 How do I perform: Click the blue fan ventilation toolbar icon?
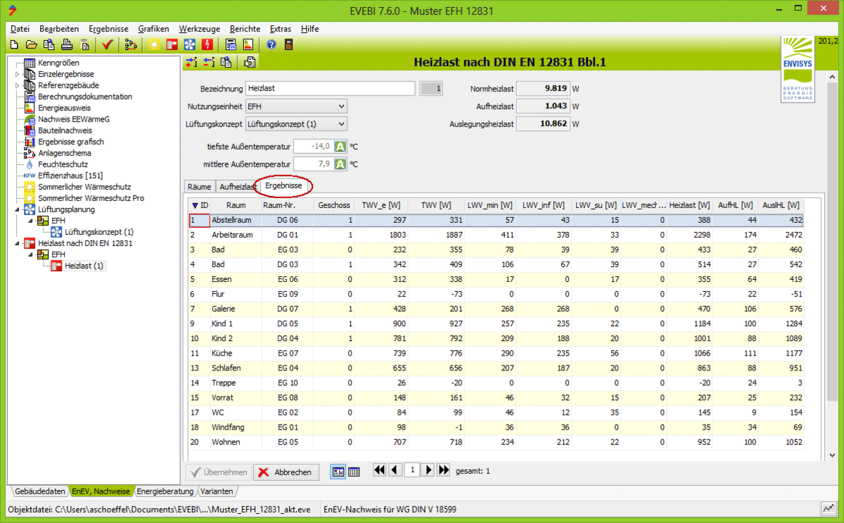point(189,44)
